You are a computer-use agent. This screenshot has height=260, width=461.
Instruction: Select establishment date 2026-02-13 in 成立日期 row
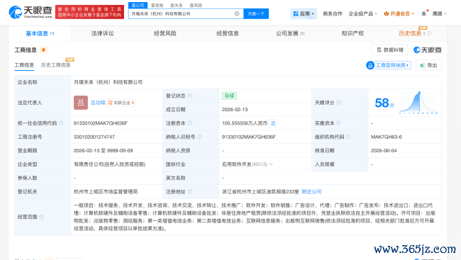(235, 110)
